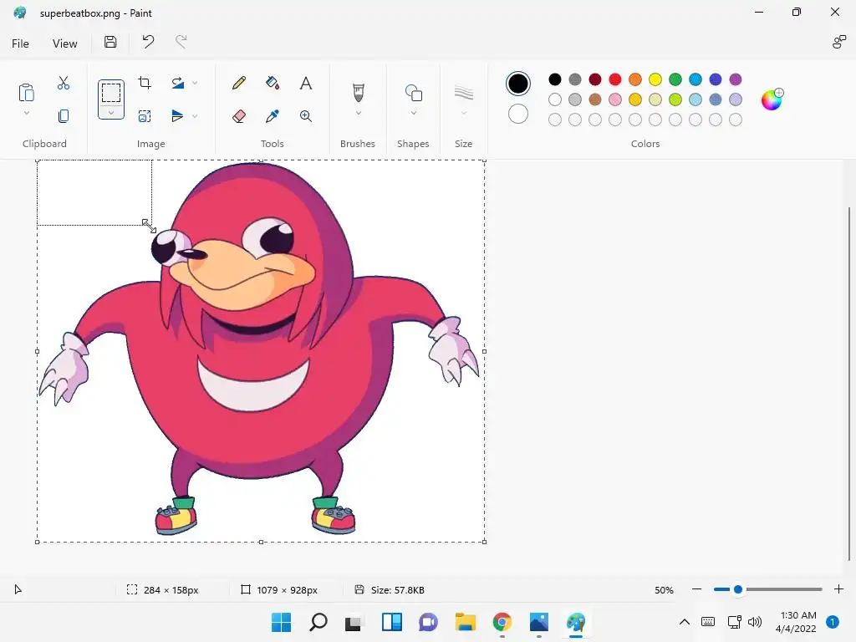Screen dimensions: 856x642
Task: Click the Ugandan Knuckles canvas image
Action: tap(261, 351)
